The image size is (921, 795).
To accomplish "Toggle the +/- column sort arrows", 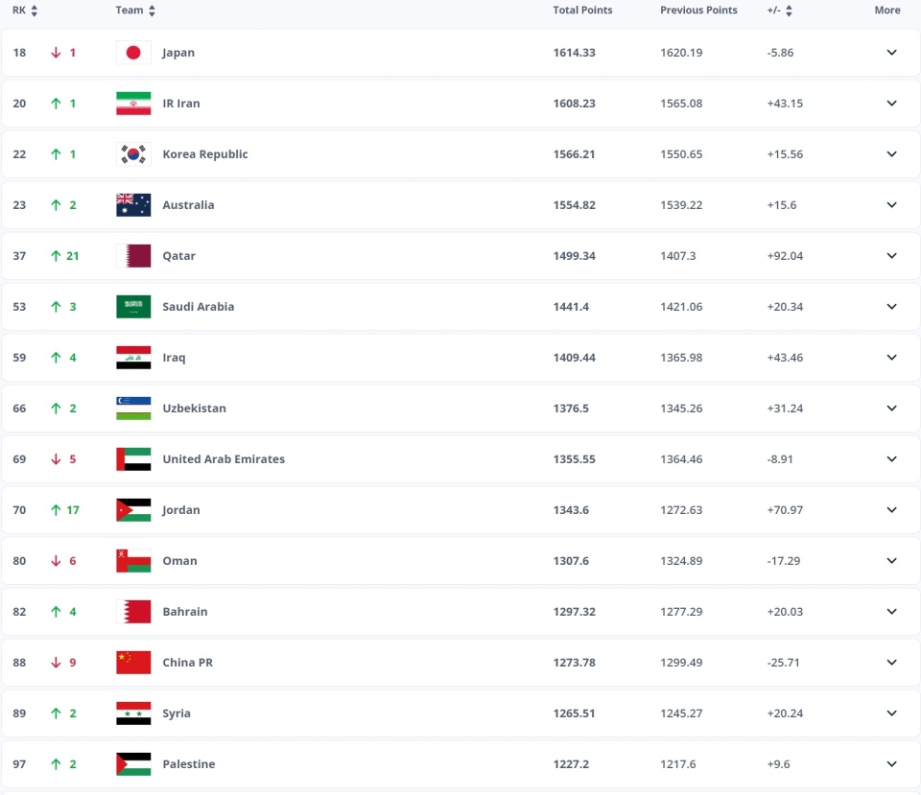I will coord(787,10).
